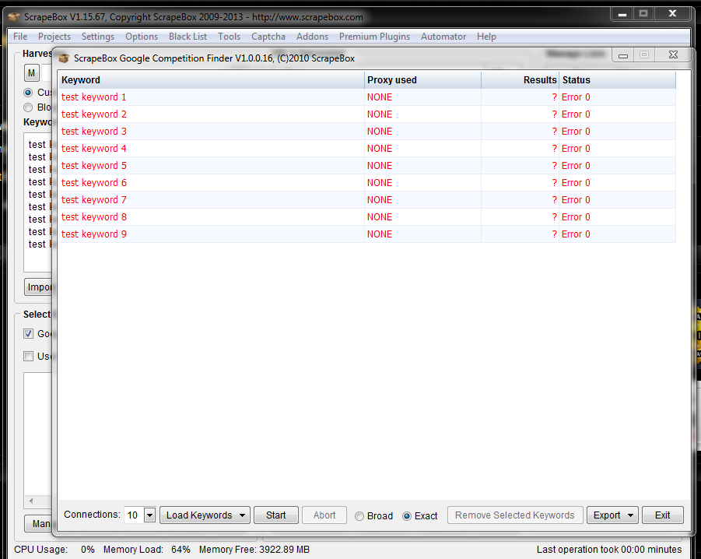Click the Status column header
This screenshot has height=559, width=701.
click(x=618, y=80)
